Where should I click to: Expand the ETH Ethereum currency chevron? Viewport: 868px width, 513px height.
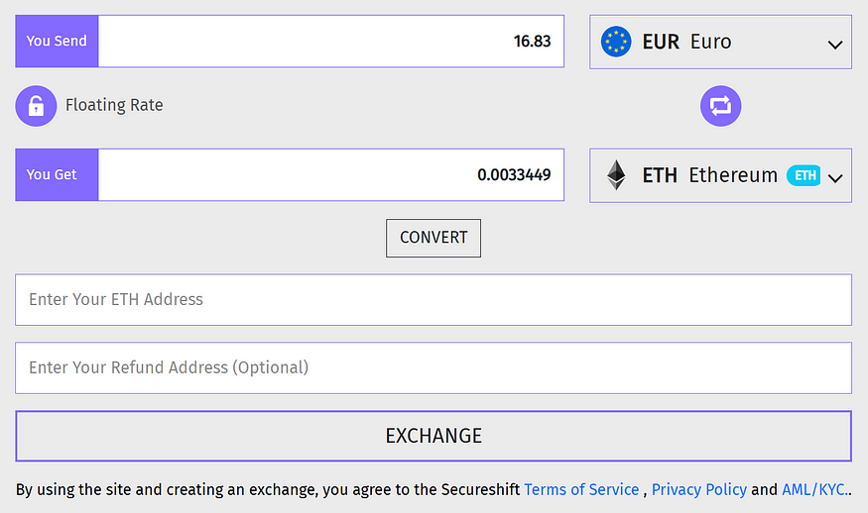tap(834, 178)
